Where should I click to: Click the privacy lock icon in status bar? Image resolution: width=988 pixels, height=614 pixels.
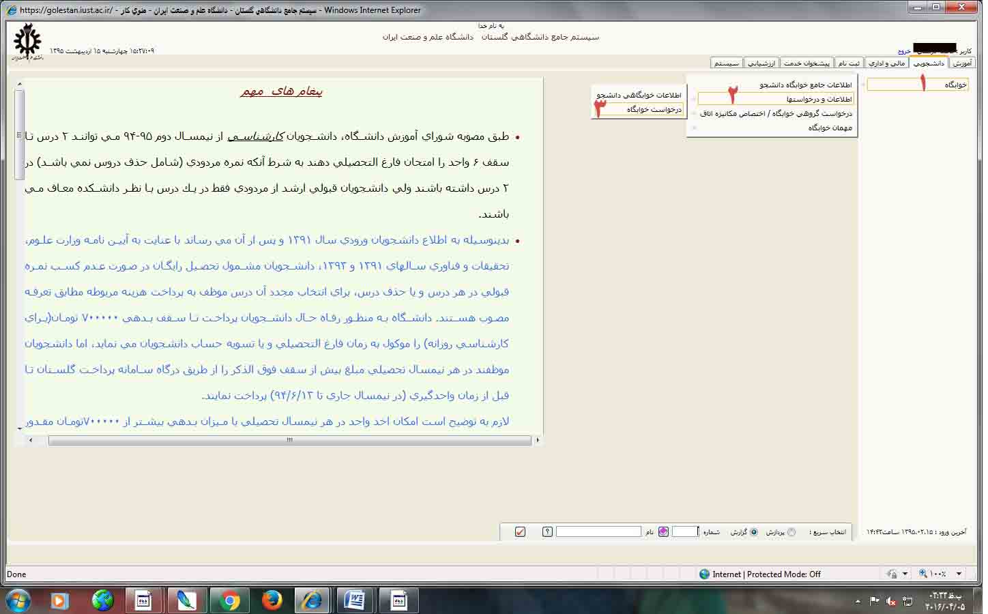point(892,574)
